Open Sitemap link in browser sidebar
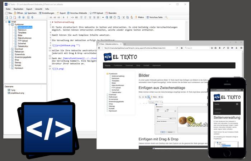This screenshot has width=251, height=161. 112,106
